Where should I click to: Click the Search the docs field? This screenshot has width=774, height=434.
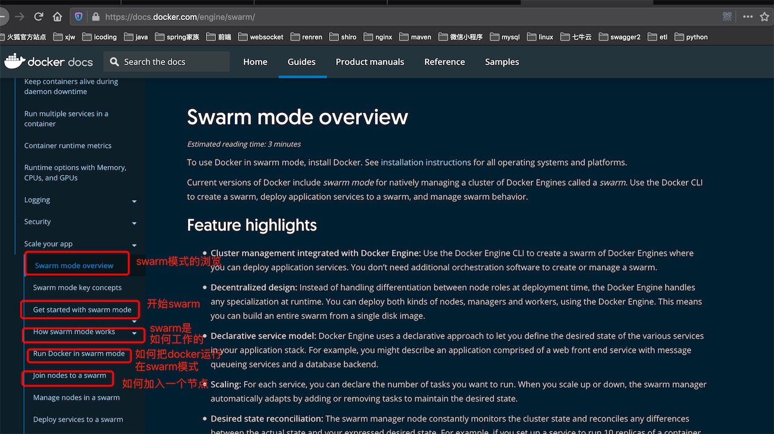[x=166, y=61]
